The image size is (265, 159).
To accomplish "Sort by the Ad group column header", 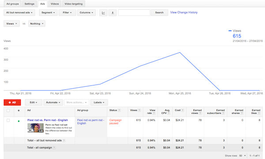I will click(x=83, y=110).
